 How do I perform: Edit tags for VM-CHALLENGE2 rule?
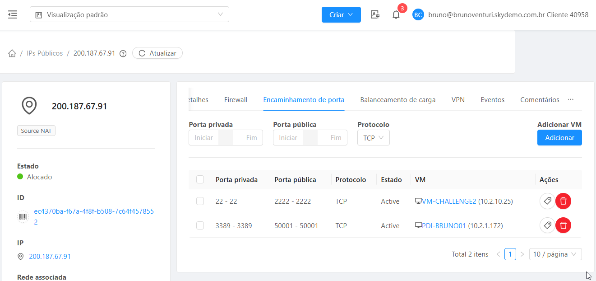547,201
